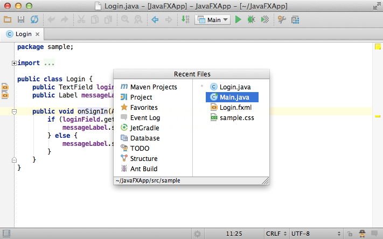Click the FXML gutter icon beside loginField
The image size is (383, 239).
5,87
